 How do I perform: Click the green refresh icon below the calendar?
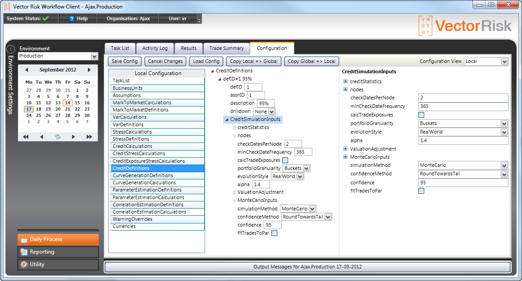click(x=58, y=137)
